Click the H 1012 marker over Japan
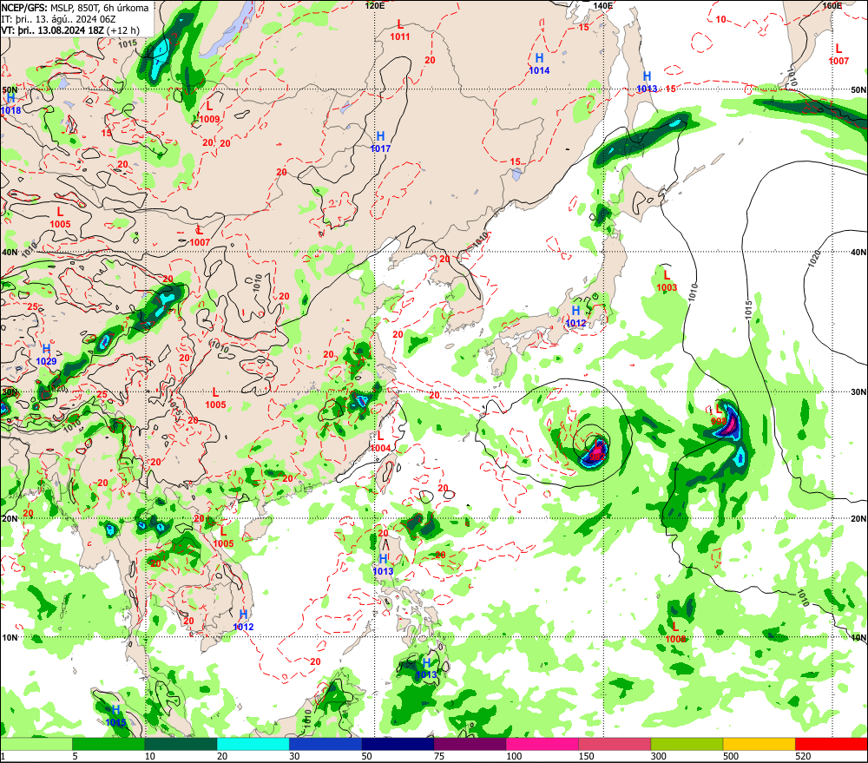 pyautogui.click(x=575, y=317)
